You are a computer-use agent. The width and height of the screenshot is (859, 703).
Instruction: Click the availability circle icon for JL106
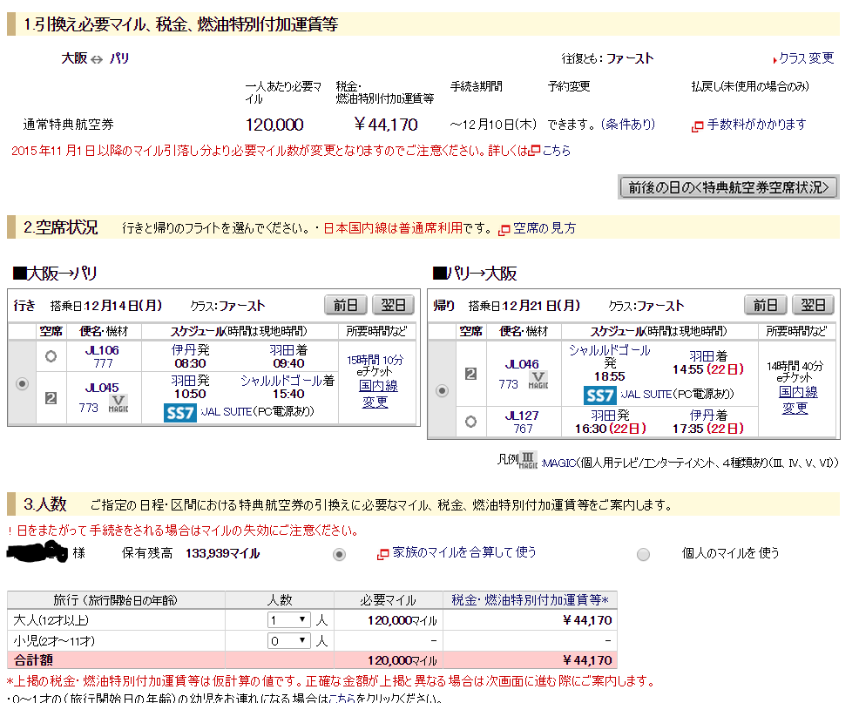click(x=51, y=356)
